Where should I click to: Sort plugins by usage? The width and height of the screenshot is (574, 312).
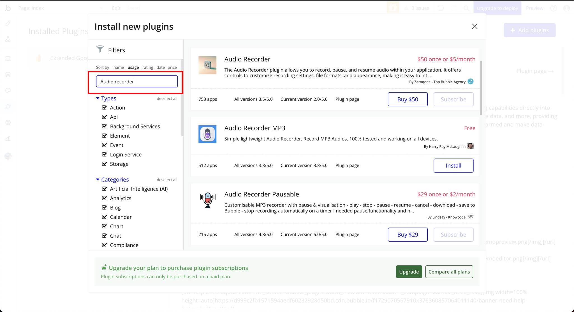(133, 67)
